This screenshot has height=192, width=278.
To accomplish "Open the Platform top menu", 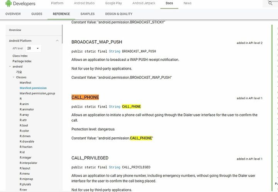I will click(x=57, y=3).
